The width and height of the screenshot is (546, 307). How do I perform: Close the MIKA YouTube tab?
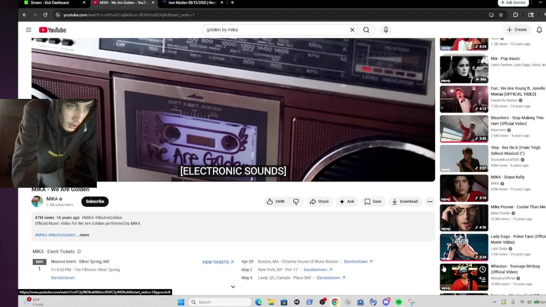pos(153,3)
